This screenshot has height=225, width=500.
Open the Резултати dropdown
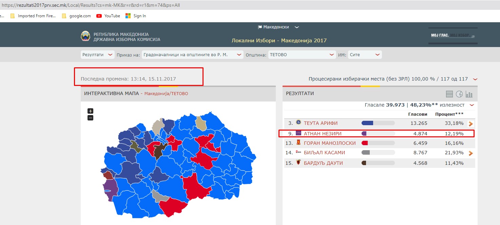pyautogui.click(x=97, y=55)
